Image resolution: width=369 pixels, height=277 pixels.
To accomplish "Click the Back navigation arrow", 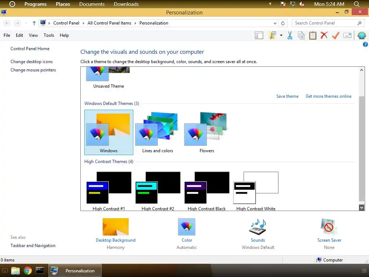I will pos(7,23).
